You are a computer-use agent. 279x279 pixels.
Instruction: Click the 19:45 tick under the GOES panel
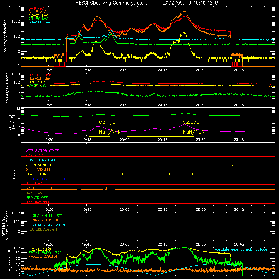(x=86, y=140)
